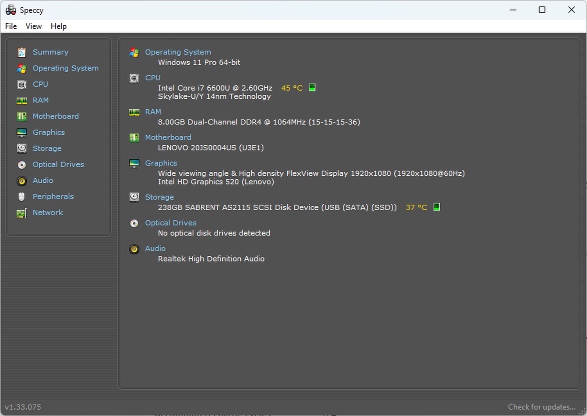Click version number v1.33.075 in status bar
The height and width of the screenshot is (416, 587).
(23, 407)
